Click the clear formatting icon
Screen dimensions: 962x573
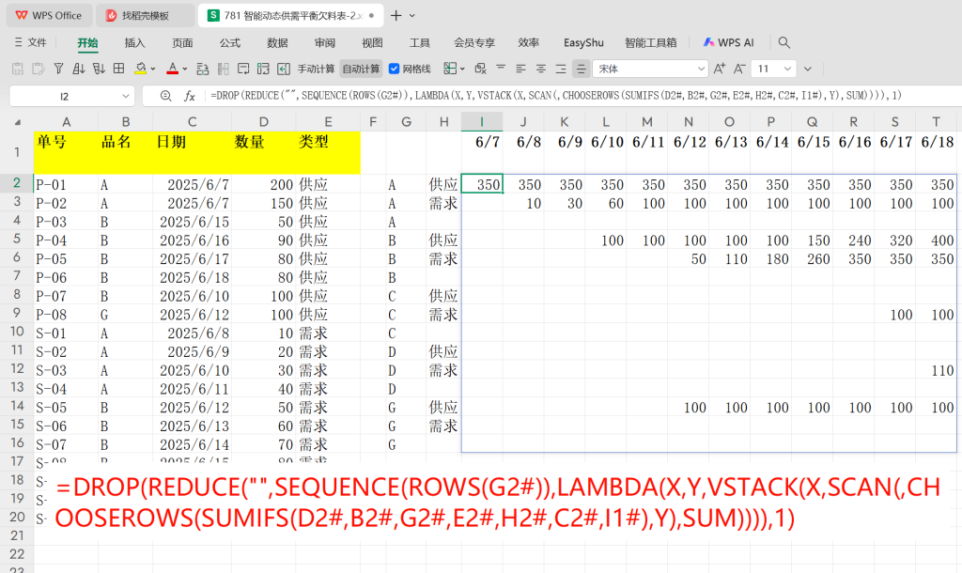tap(481, 69)
